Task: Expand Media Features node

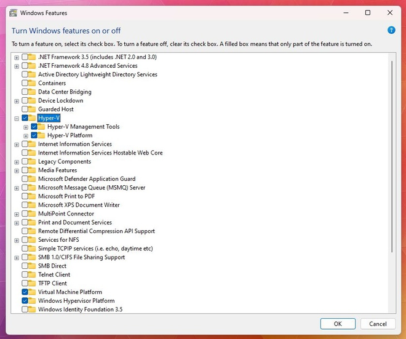Action: [x=17, y=171]
